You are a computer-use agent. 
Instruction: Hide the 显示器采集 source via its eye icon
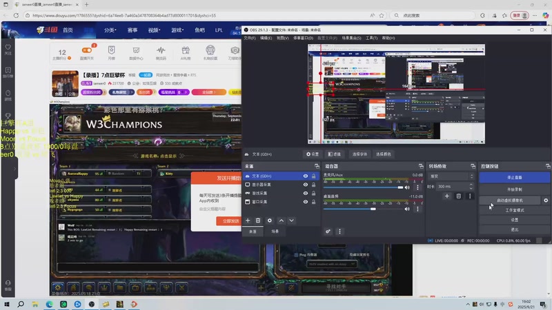[305, 185]
